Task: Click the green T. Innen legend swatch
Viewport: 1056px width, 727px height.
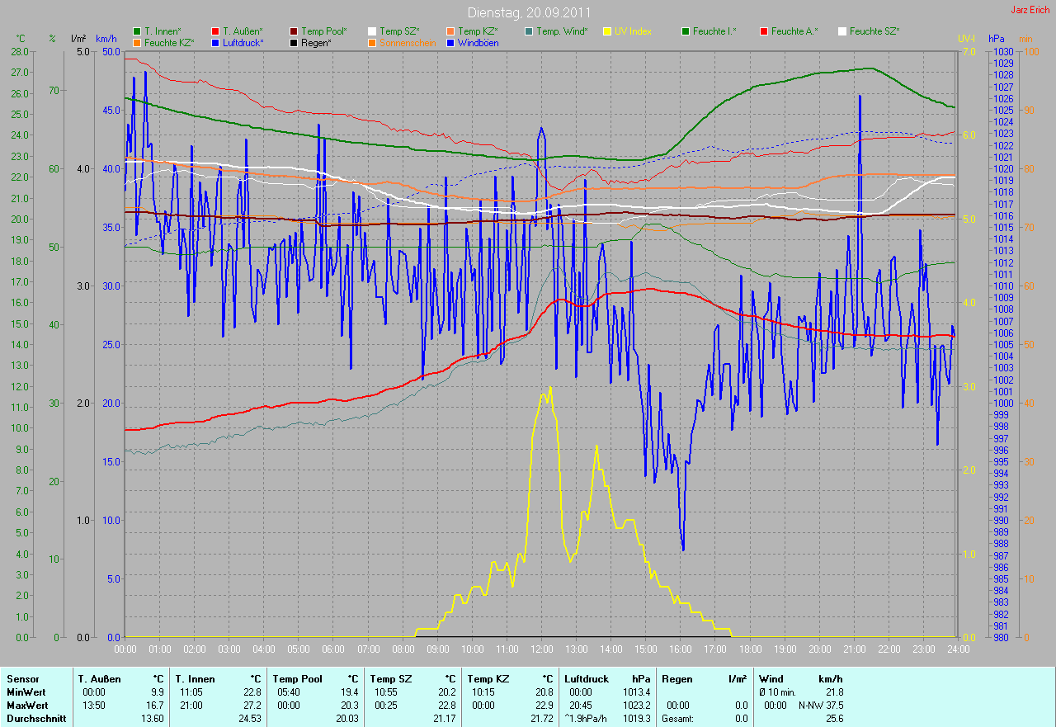Action: pos(137,31)
